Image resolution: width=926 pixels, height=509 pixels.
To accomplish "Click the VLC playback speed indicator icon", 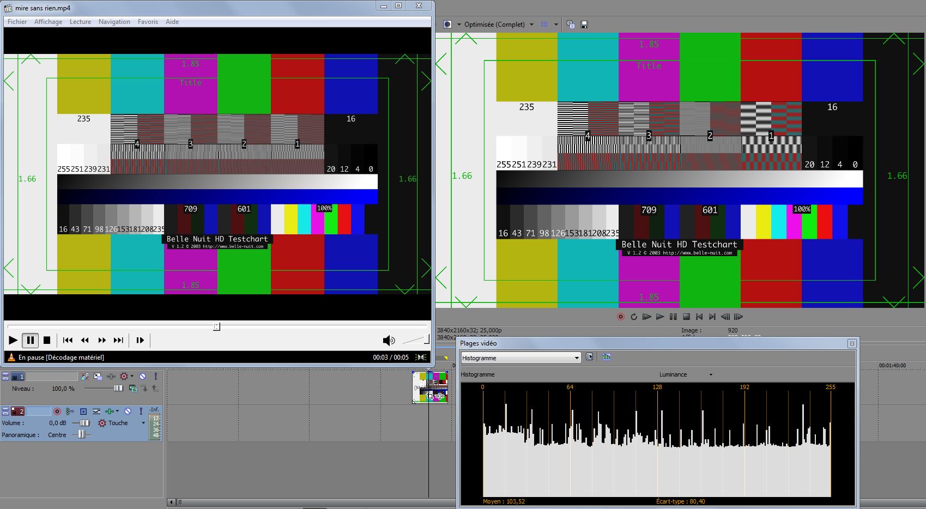I will point(421,357).
